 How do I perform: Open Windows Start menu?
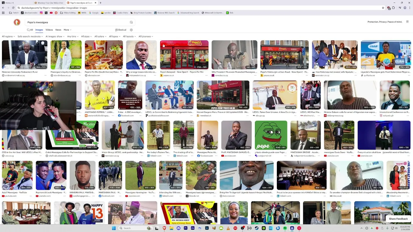tap(114, 228)
